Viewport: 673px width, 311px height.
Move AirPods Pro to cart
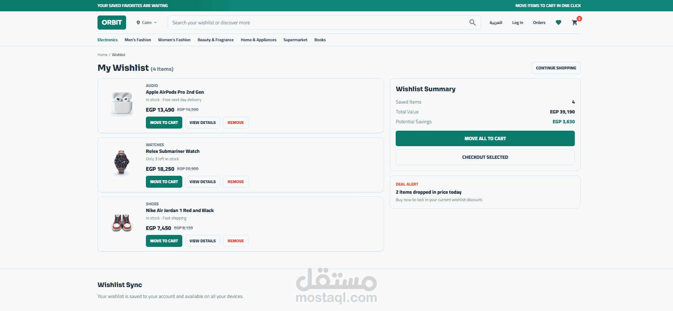point(164,123)
